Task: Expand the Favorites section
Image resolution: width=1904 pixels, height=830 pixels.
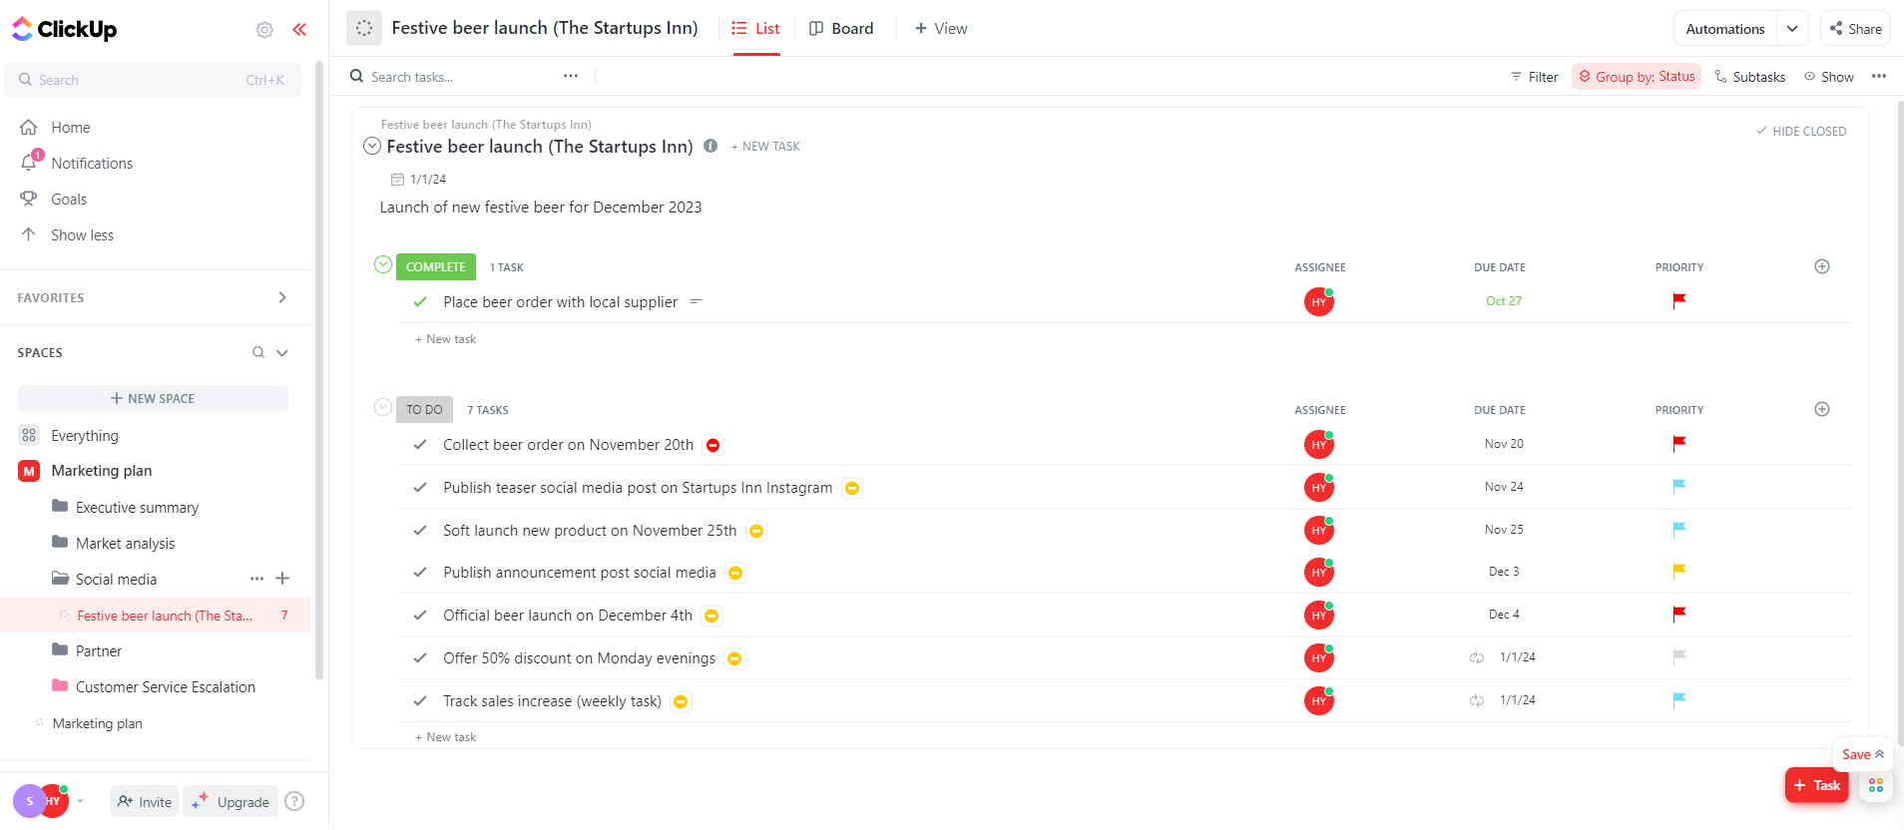Action: (x=282, y=297)
